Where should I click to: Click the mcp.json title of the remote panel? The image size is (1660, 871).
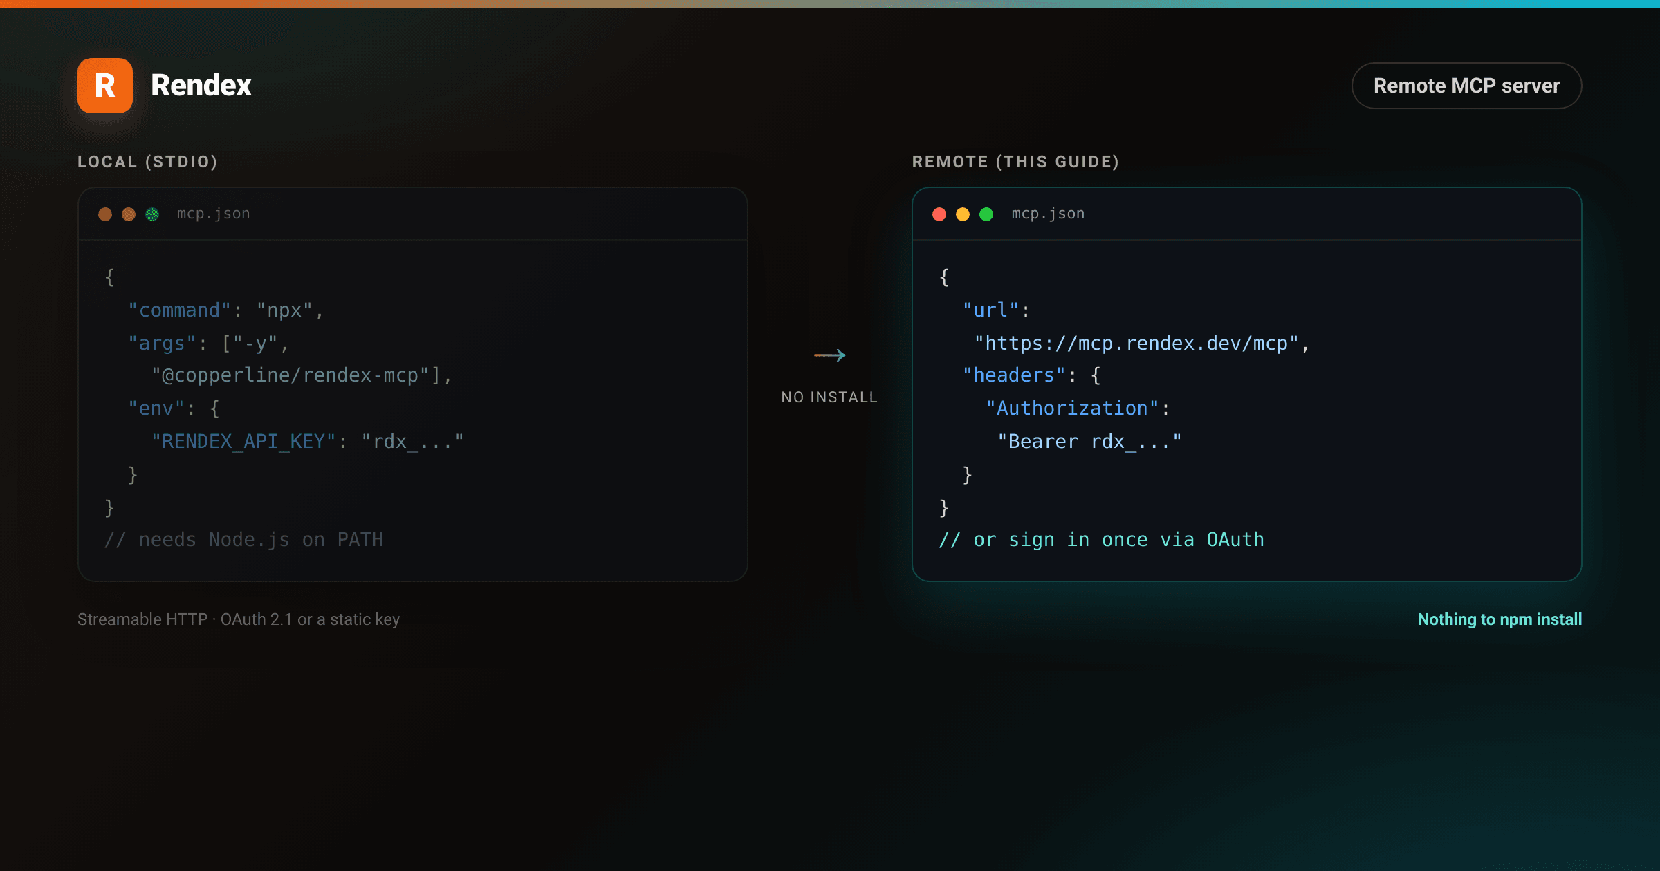[x=1049, y=214]
